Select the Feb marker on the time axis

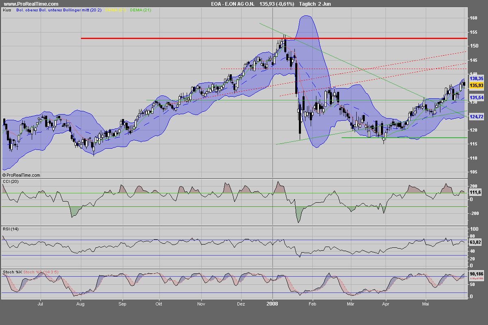click(x=313, y=303)
